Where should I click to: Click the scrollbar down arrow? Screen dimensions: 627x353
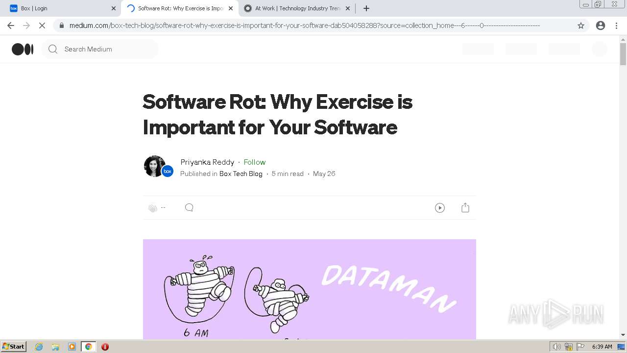click(x=623, y=335)
